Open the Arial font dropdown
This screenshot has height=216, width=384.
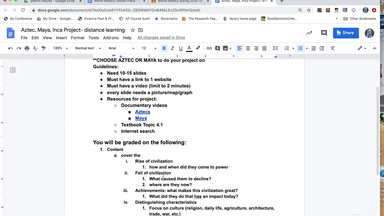point(121,48)
